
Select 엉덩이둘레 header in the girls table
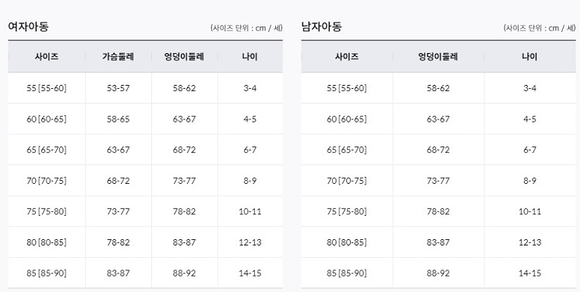[184, 57]
